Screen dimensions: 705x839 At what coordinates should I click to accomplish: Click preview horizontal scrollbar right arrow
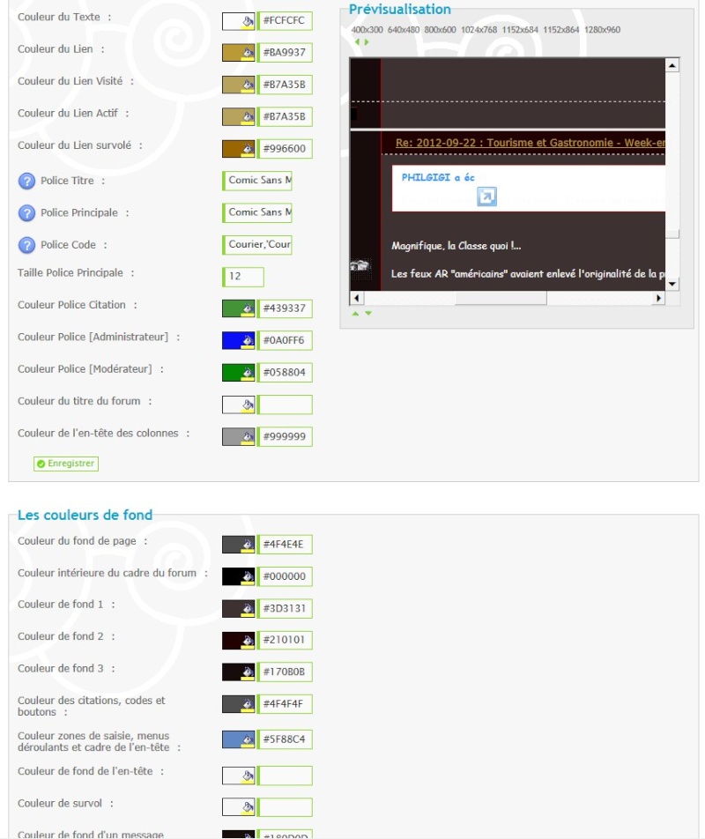tap(658, 298)
